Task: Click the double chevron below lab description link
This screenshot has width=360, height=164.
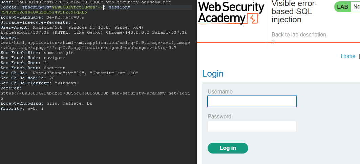Action: pos(274,42)
